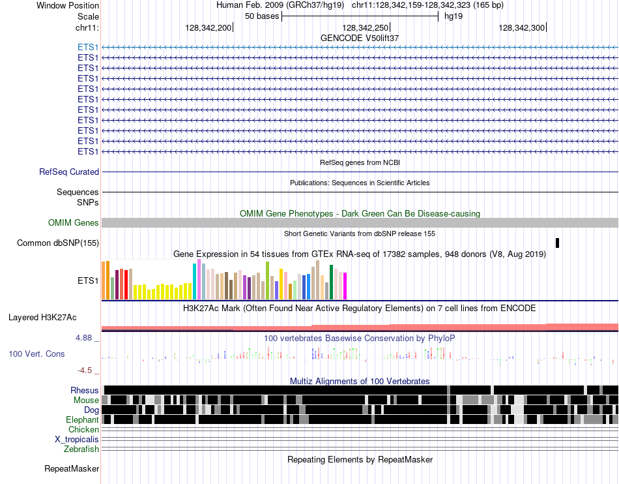Click the Layered H3K27Ac label
Image resolution: width=619 pixels, height=484 pixels.
pos(42,317)
